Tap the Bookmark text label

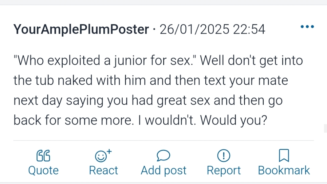(x=284, y=171)
